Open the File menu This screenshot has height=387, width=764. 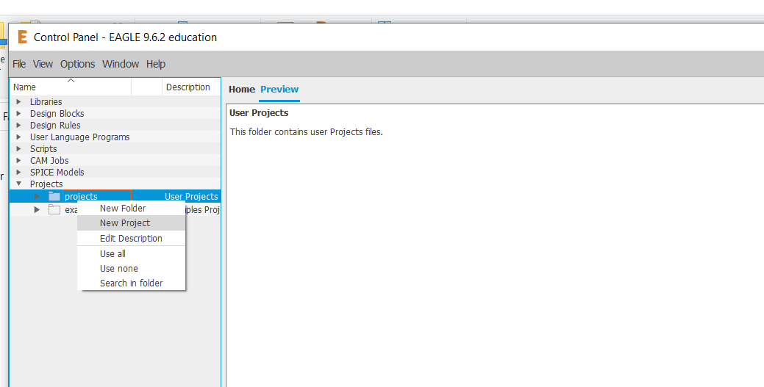click(x=19, y=64)
